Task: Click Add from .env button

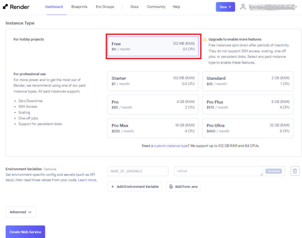Action: click(183, 187)
